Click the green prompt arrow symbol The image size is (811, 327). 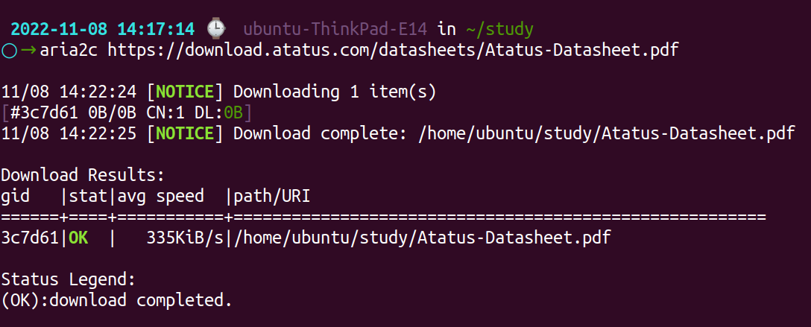pos(28,50)
